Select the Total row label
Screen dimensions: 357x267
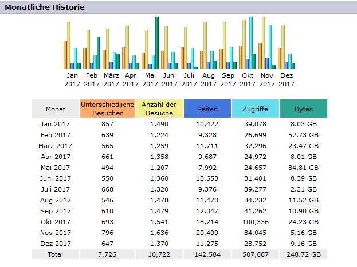click(x=56, y=254)
